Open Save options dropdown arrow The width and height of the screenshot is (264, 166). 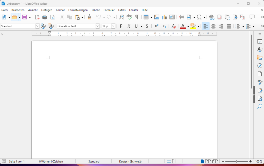pos(30,17)
